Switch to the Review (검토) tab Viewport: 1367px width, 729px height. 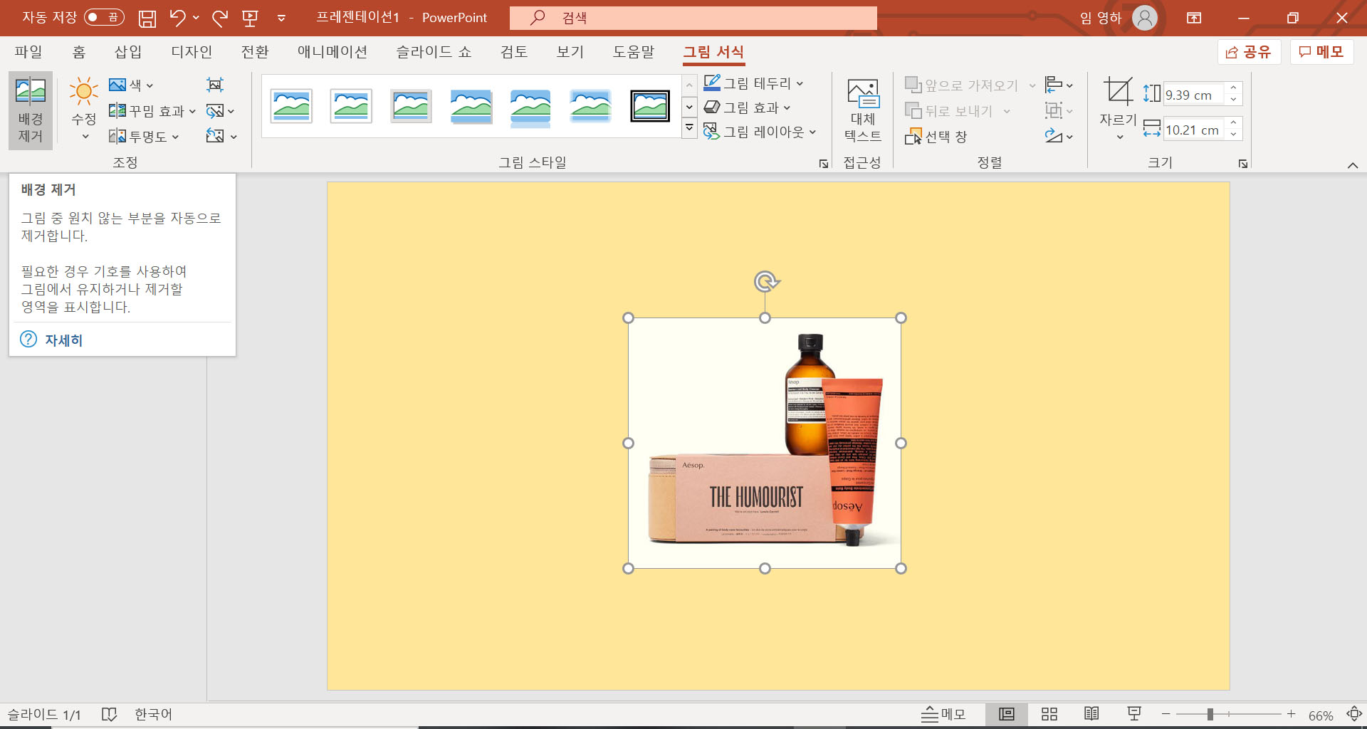[x=514, y=52]
